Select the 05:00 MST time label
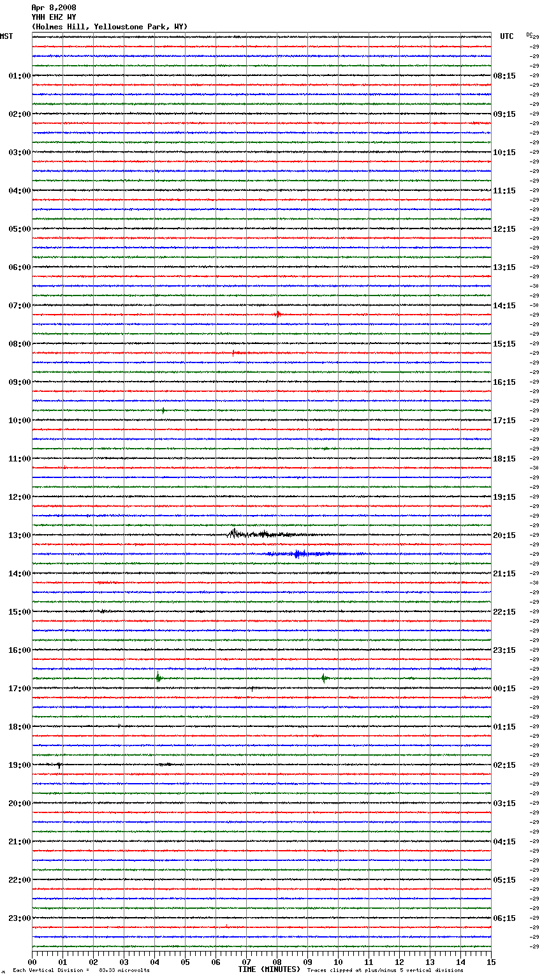Image resolution: width=542 pixels, height=979 pixels. click(20, 229)
